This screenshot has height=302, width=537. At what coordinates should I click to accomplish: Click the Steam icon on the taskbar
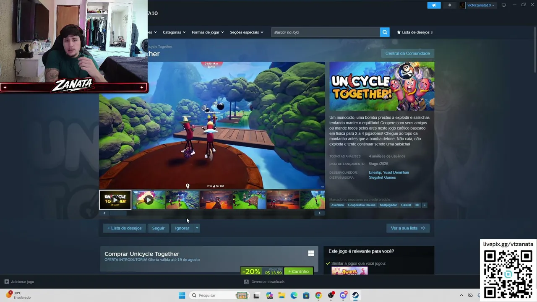[x=355, y=295]
